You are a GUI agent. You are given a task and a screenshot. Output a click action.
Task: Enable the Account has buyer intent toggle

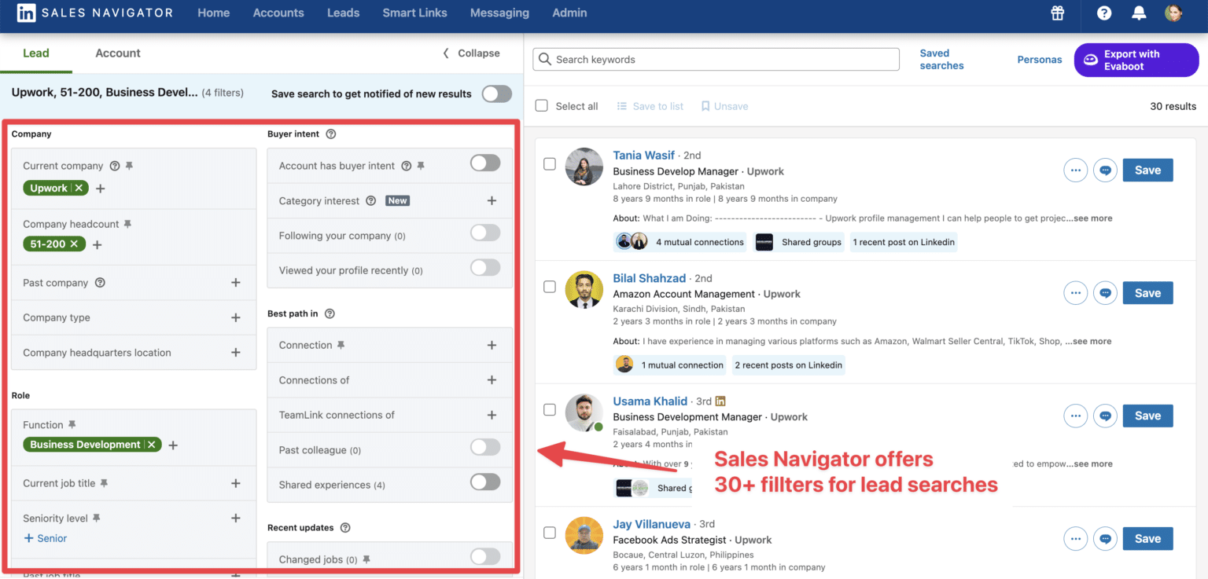[x=485, y=162]
